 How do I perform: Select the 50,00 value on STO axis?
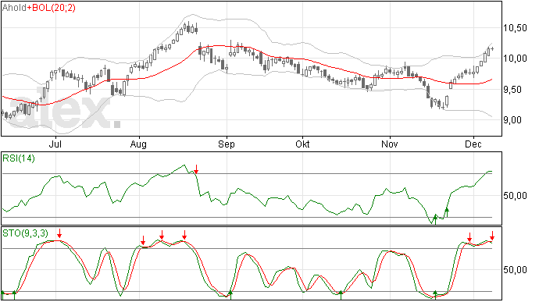(x=515, y=270)
